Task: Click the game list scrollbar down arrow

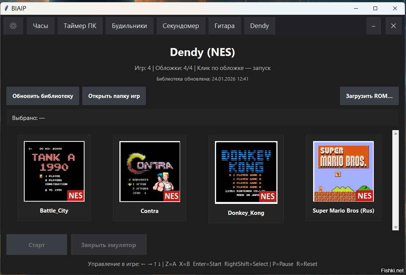Action: click(396, 227)
